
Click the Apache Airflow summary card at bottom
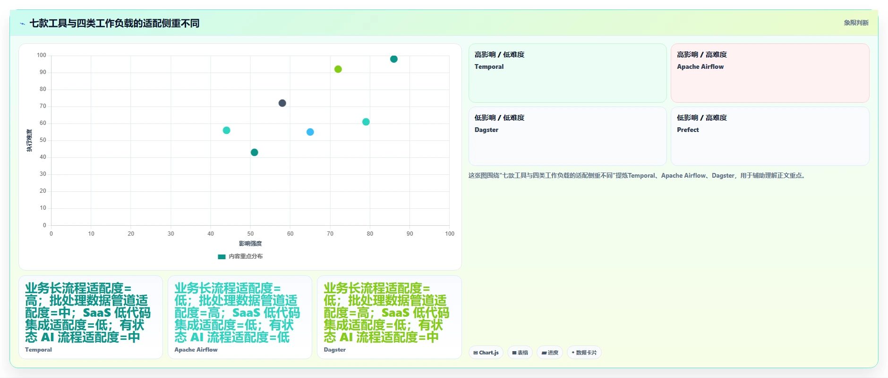(240, 317)
